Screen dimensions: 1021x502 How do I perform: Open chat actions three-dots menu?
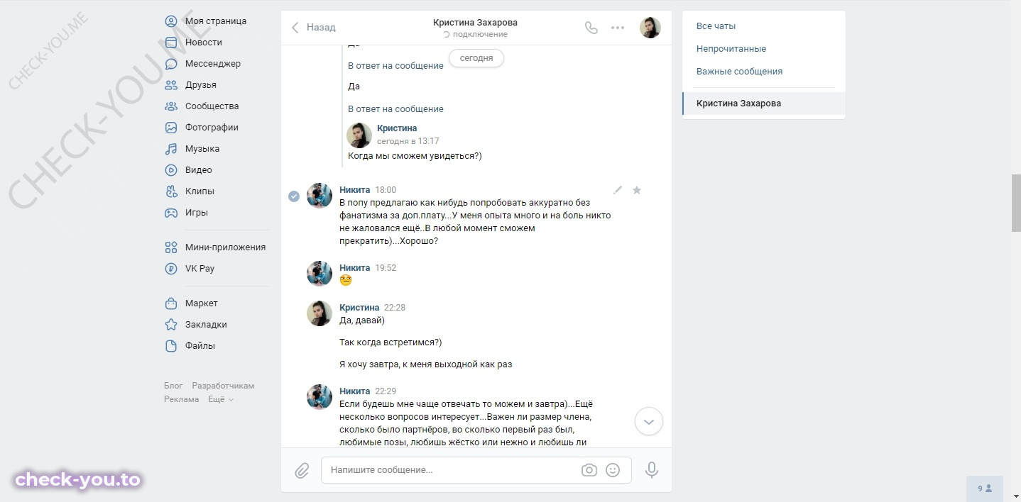(x=618, y=28)
